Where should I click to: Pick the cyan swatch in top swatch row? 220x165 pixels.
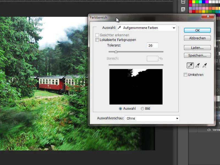pyautogui.click(x=200, y=2)
